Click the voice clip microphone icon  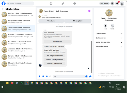pyautogui.click(x=39, y=76)
